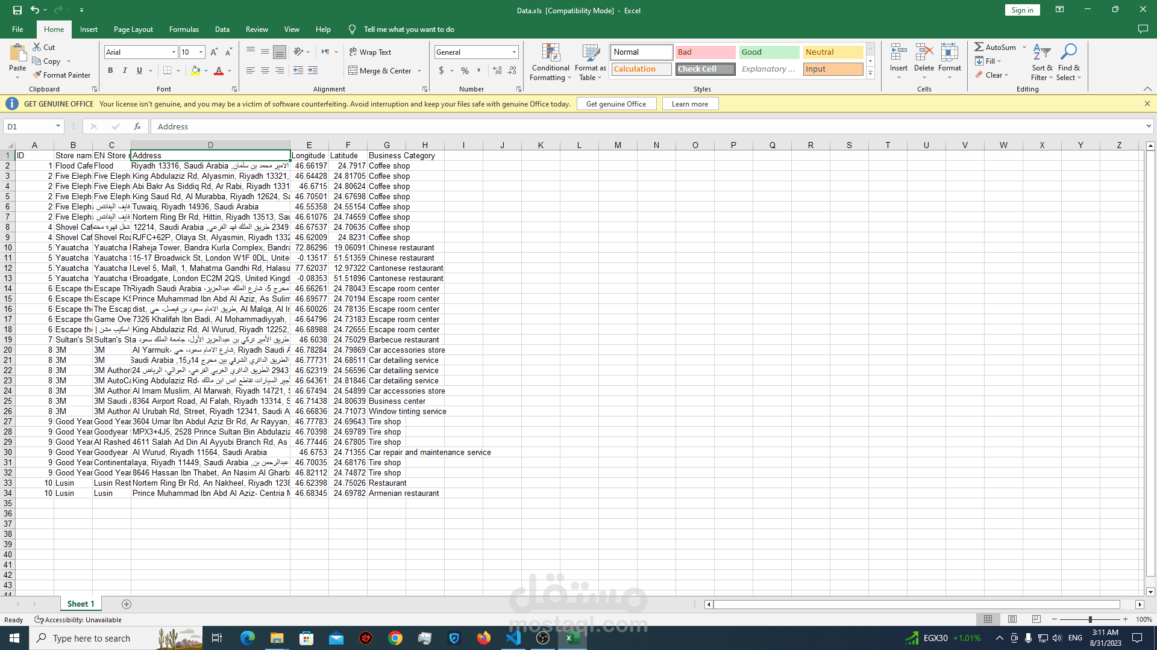
Task: Toggle Wrap Text on selected cell
Action: coord(370,52)
